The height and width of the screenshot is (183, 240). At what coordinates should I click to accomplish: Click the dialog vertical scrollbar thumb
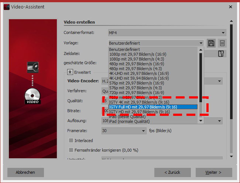tap(231, 72)
